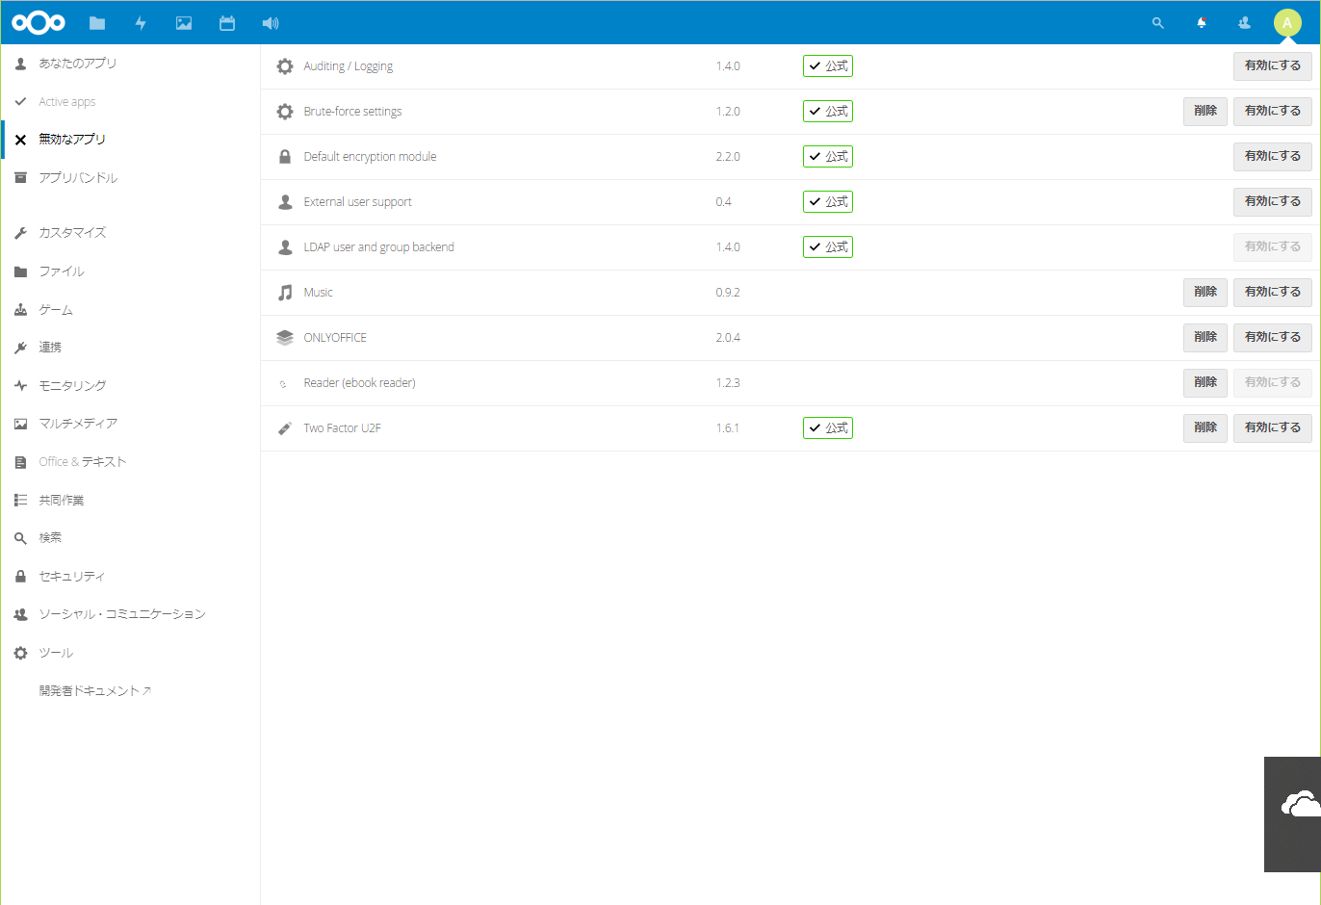Open the contacts icon in header
Image resolution: width=1321 pixels, height=905 pixels.
tap(1244, 23)
